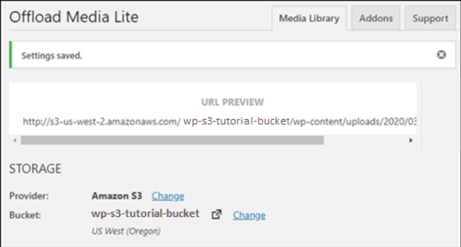The width and height of the screenshot is (461, 247).
Task: Click Change link beside the bucket name
Action: (x=249, y=215)
